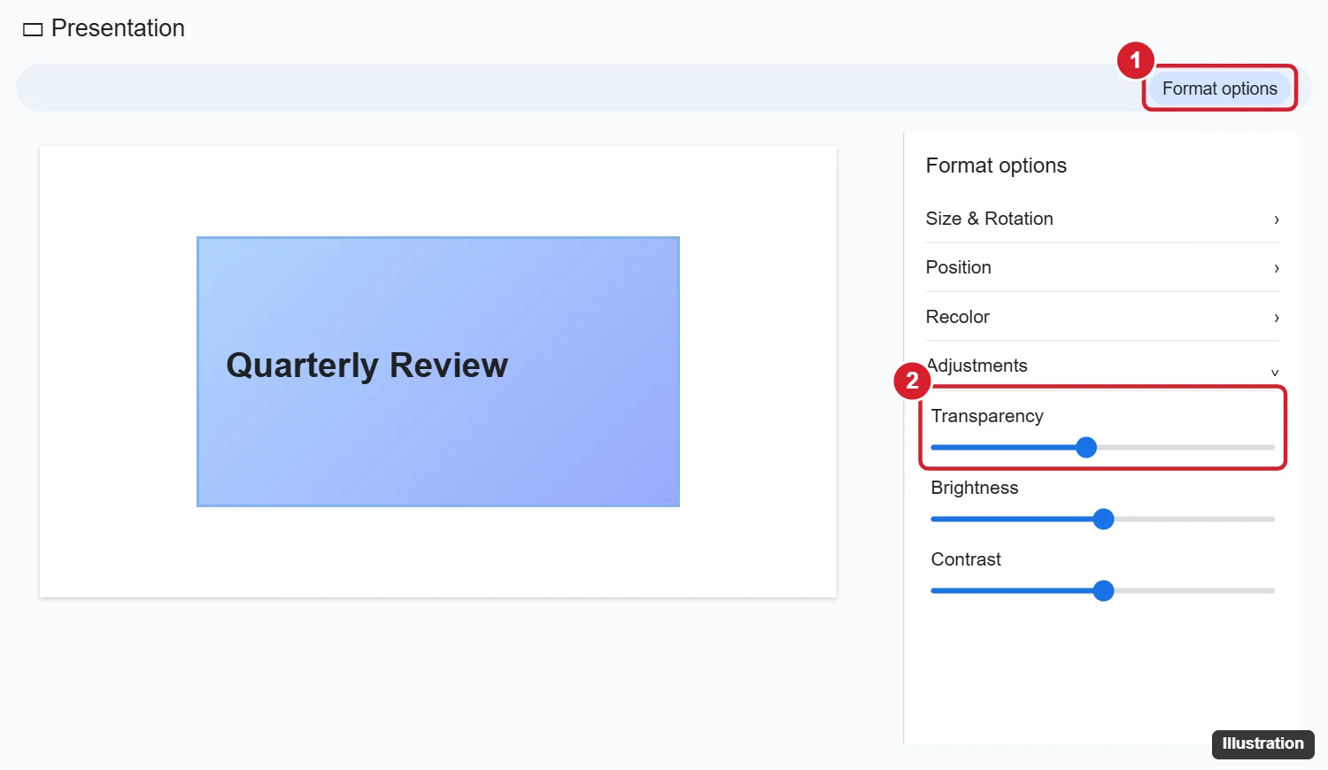Expand the Position section
This screenshot has height=770, width=1328.
(x=1102, y=267)
